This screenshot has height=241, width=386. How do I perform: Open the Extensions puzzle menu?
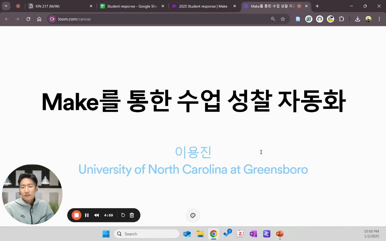point(341,19)
